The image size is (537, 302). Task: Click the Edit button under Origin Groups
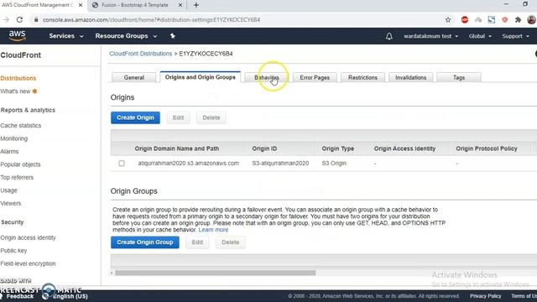(197, 242)
